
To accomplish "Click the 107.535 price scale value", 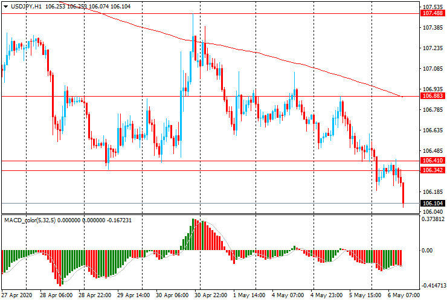I will [433, 7].
